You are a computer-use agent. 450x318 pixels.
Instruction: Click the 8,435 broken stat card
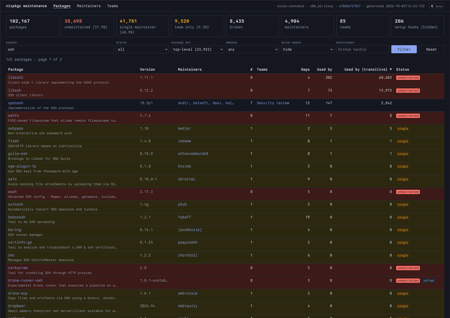pyautogui.click(x=252, y=26)
